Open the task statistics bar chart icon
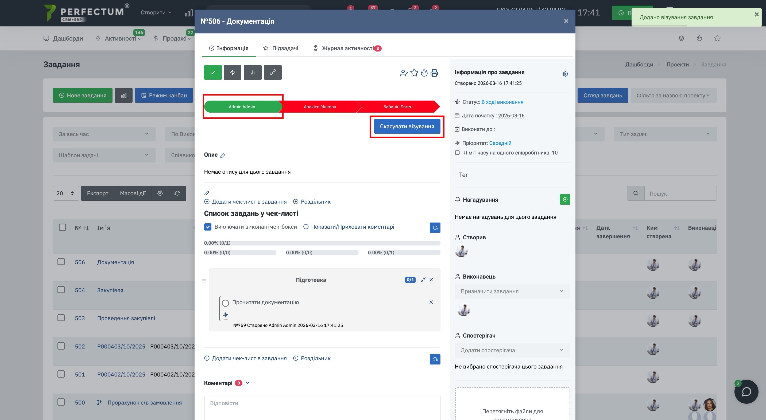This screenshot has height=420, width=766. (x=253, y=72)
